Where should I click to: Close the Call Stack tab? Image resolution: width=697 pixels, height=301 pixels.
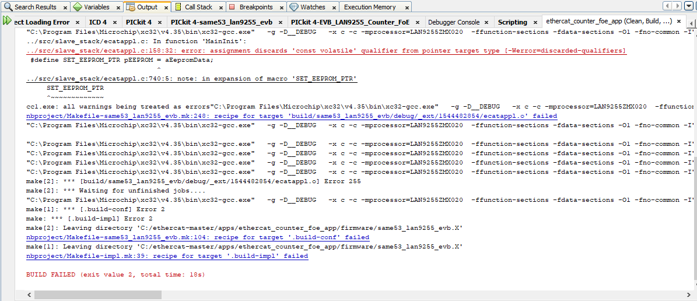click(x=221, y=8)
